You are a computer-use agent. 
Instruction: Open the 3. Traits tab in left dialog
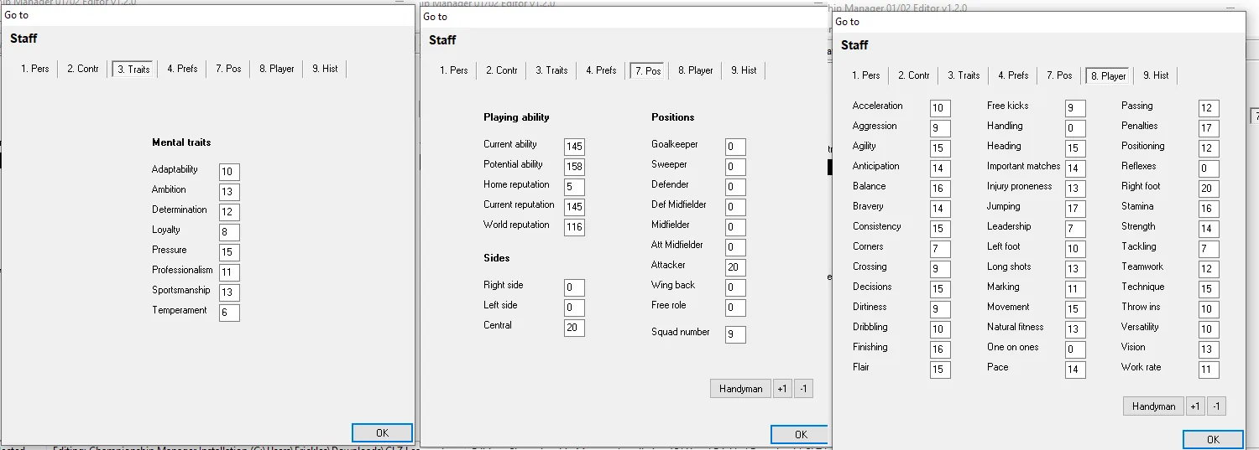tap(133, 69)
